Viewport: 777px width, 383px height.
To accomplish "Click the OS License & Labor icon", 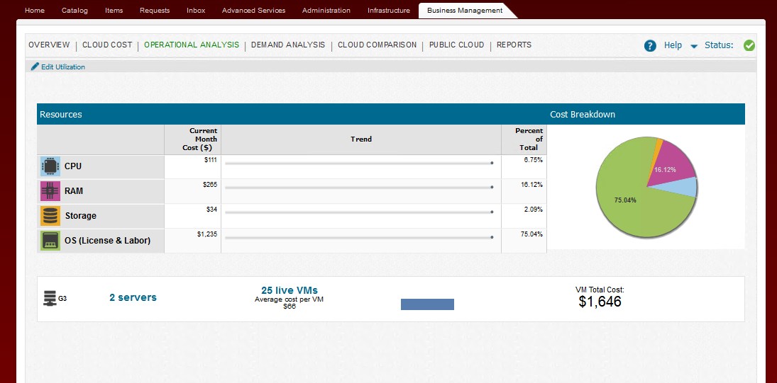I will (50, 241).
